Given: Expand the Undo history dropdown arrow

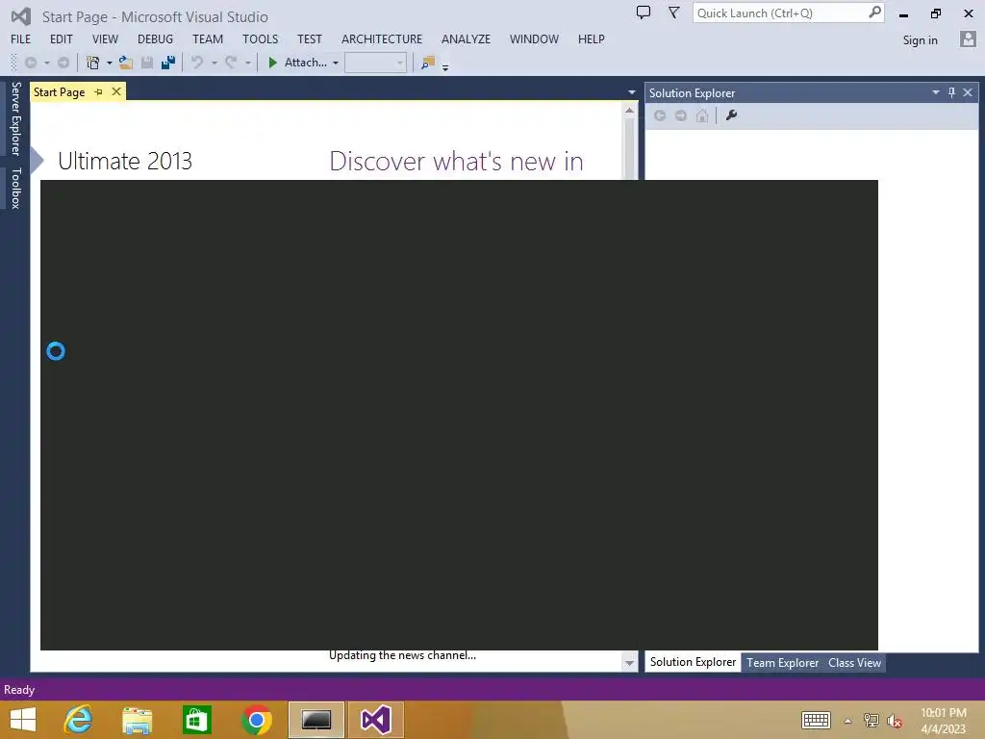Looking at the screenshot, I should pos(215,63).
